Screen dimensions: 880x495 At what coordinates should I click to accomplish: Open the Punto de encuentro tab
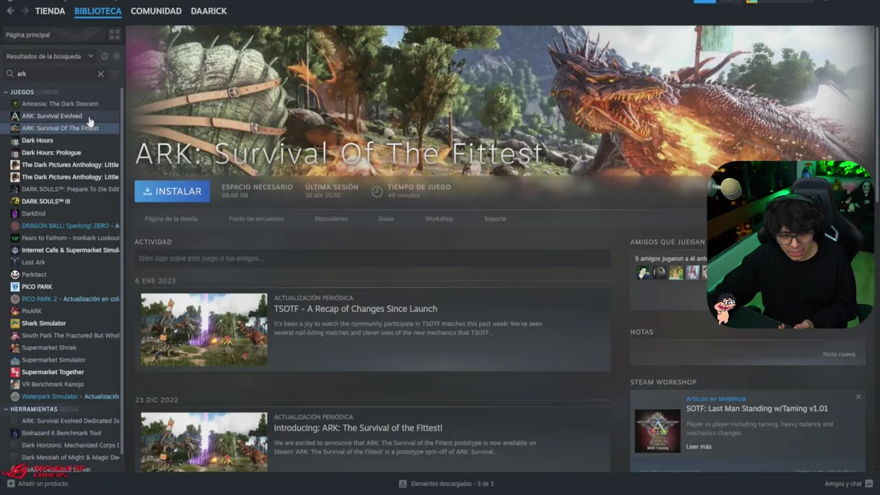256,219
